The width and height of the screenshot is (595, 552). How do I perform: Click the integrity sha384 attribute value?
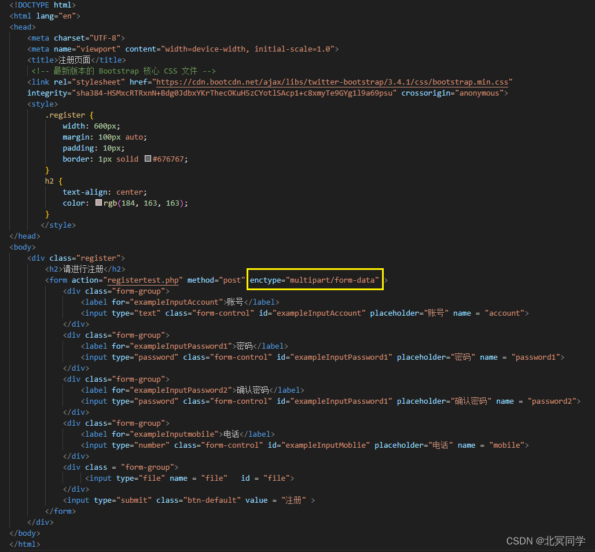point(234,93)
